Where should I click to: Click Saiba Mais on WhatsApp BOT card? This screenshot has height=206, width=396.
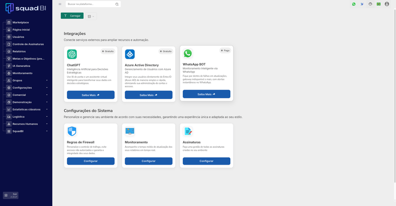click(x=206, y=94)
